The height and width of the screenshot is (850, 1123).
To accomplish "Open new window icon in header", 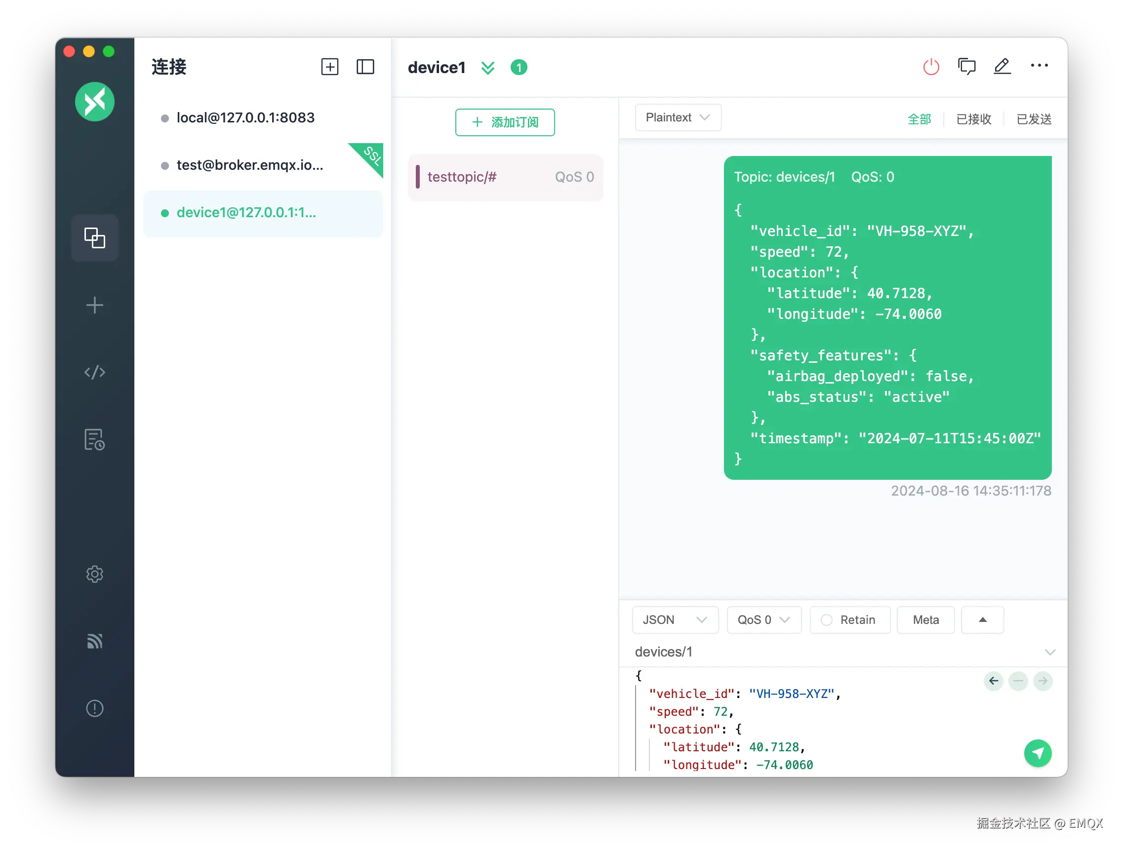I will click(x=966, y=67).
